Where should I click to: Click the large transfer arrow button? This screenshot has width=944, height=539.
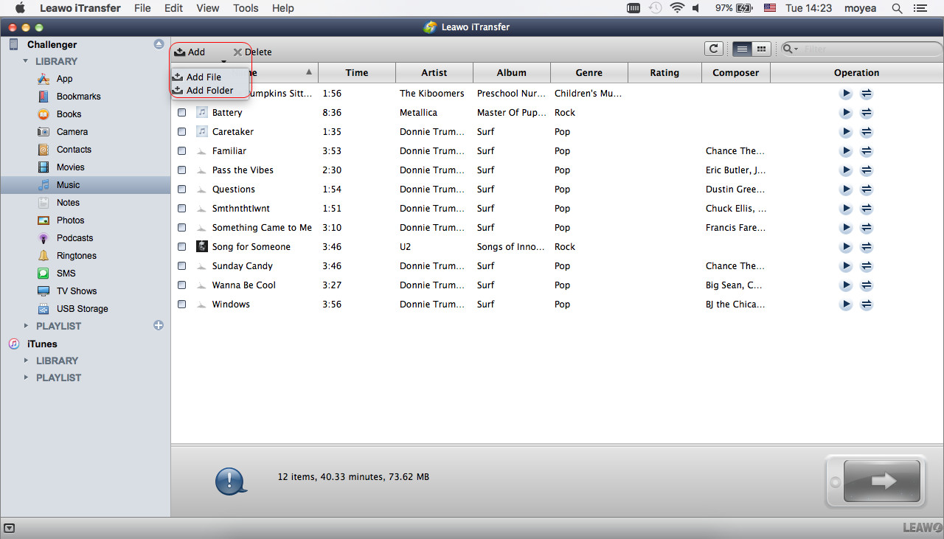point(882,481)
